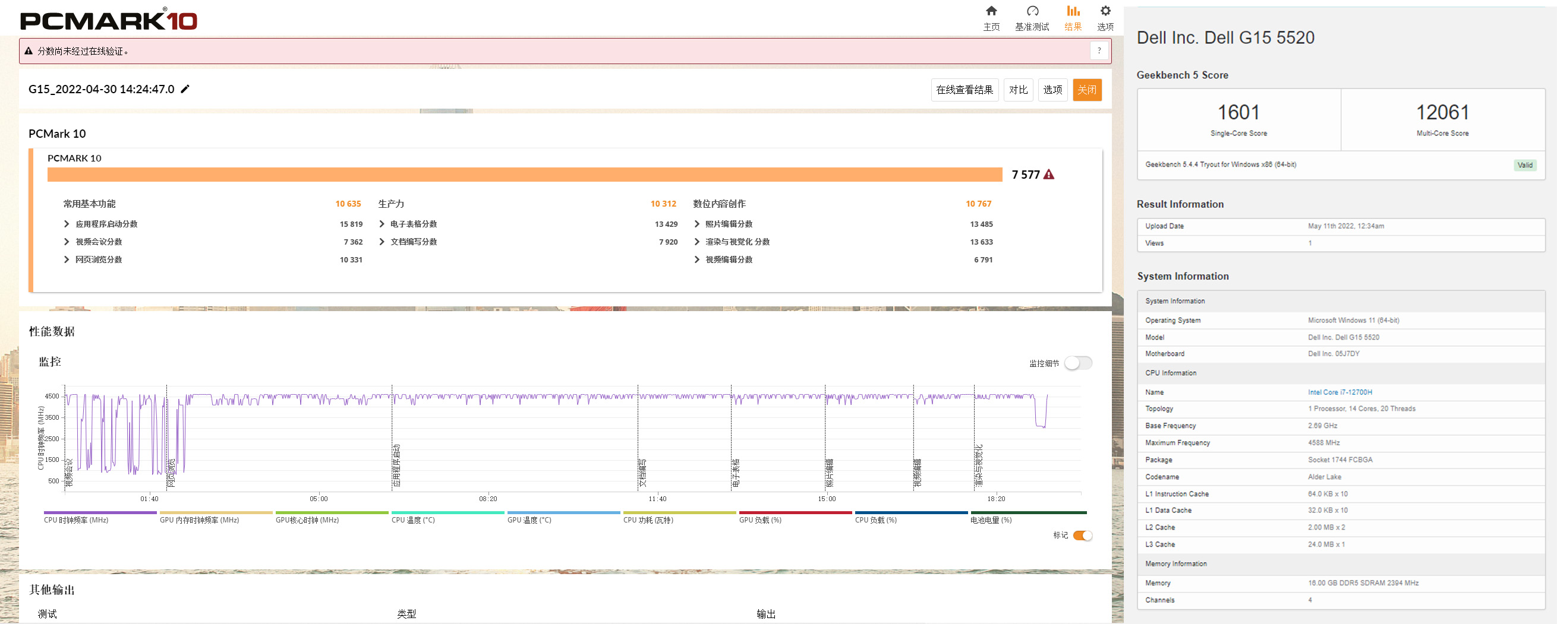Click the red warning triangle beside 7 577
Screen dimensions: 1557x624
1049,175
